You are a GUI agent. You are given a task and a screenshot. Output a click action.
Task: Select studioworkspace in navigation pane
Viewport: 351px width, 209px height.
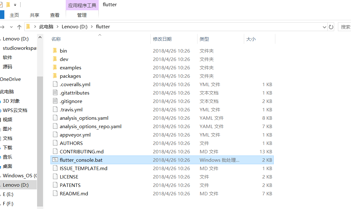pos(19,48)
